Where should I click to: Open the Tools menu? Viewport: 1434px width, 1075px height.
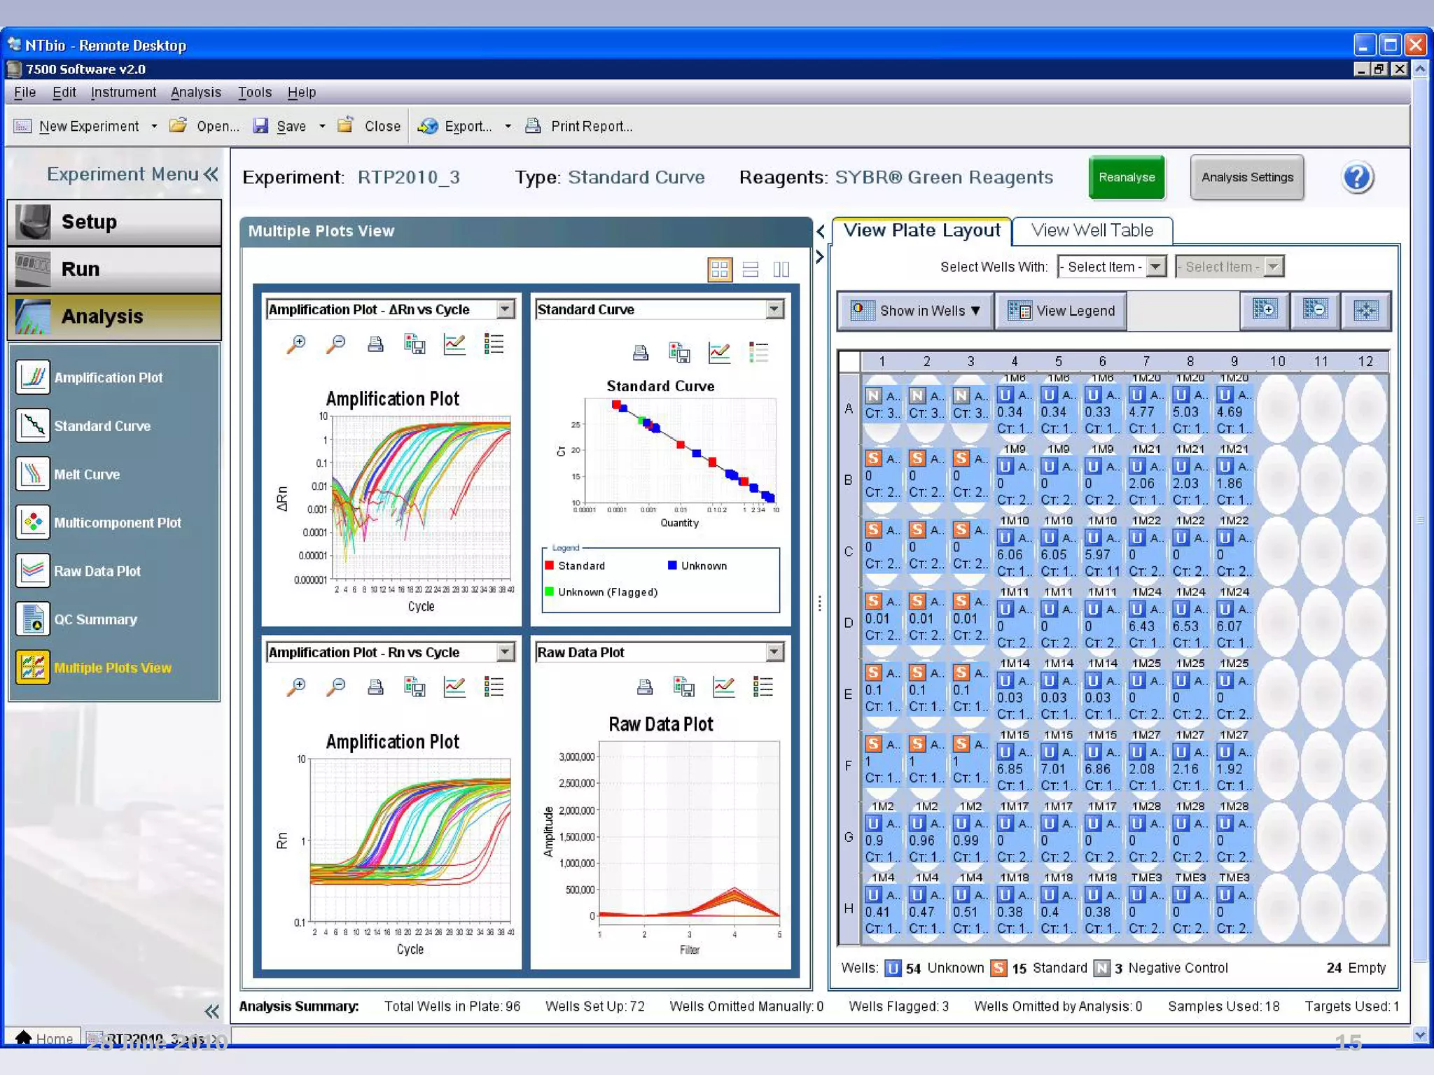pyautogui.click(x=254, y=92)
